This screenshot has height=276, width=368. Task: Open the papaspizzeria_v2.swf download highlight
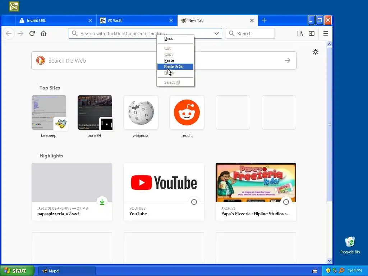click(72, 192)
